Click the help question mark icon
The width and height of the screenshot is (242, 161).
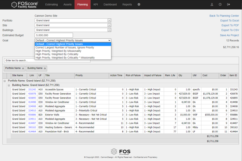tap(220, 5)
